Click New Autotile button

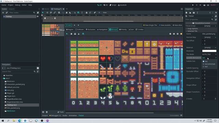165,25
